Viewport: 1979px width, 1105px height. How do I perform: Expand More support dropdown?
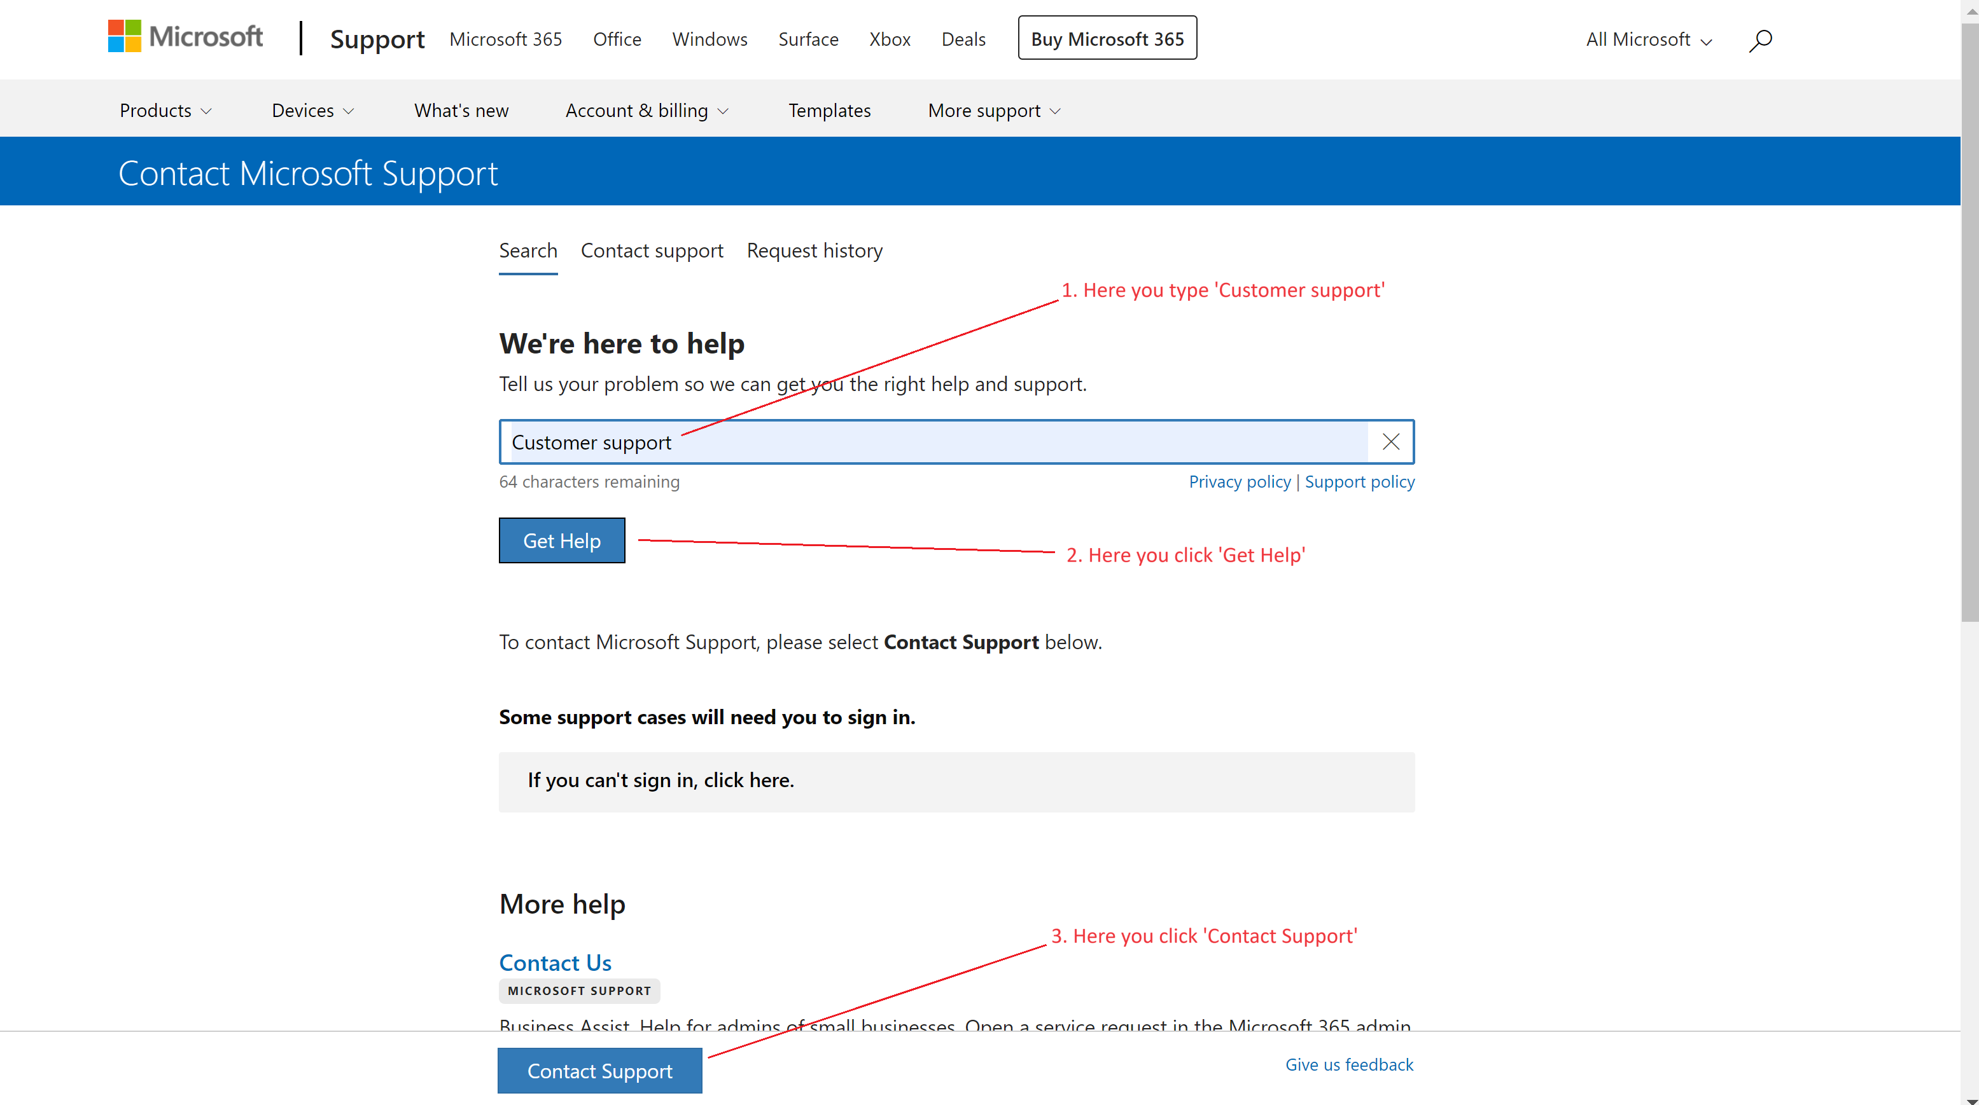tap(994, 111)
